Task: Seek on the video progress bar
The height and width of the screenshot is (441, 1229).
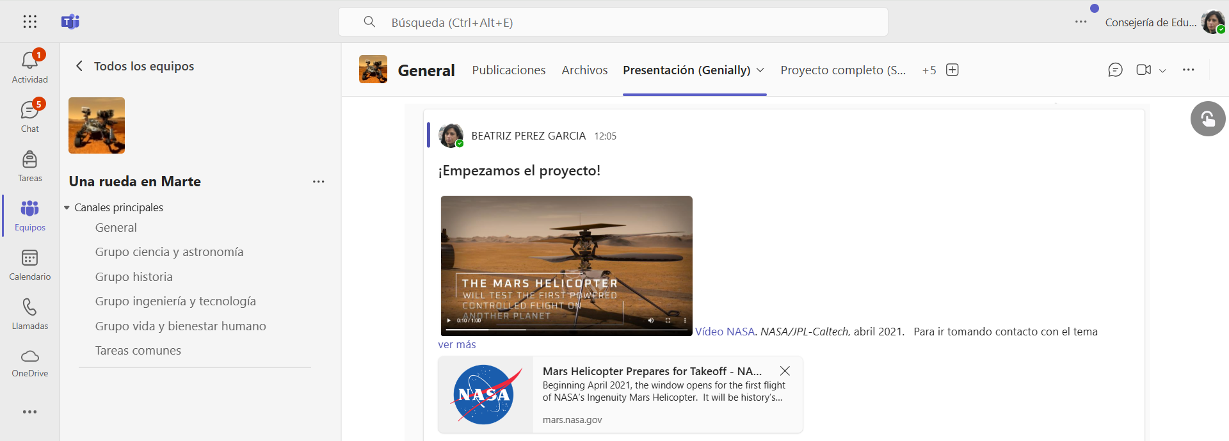Action: [566, 330]
